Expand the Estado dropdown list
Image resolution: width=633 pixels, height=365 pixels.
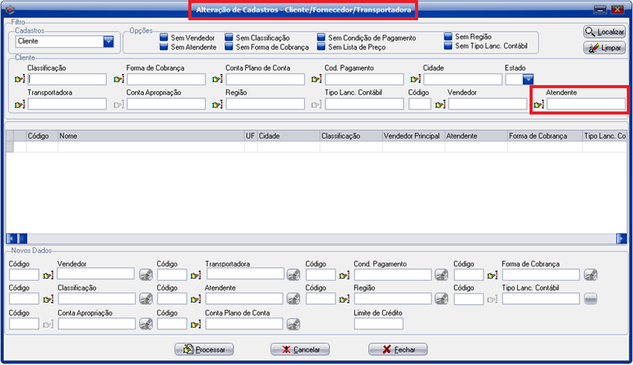[x=528, y=79]
